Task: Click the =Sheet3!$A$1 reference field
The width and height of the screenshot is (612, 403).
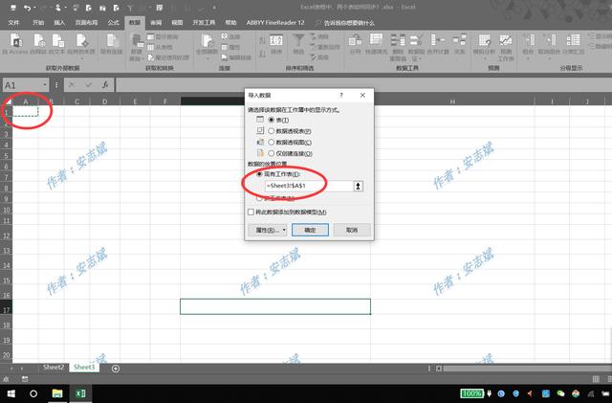Action: 308,186
